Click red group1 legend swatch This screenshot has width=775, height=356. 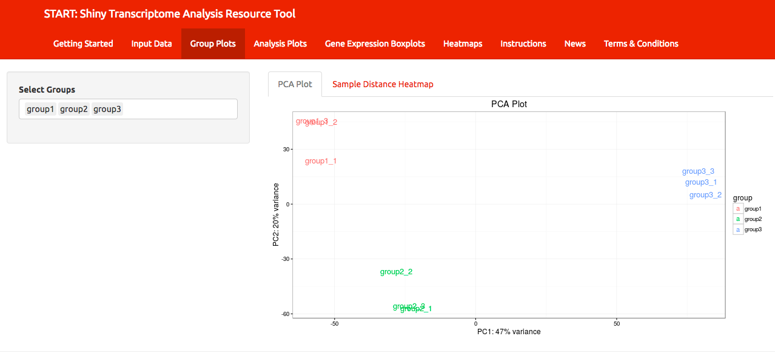738,208
